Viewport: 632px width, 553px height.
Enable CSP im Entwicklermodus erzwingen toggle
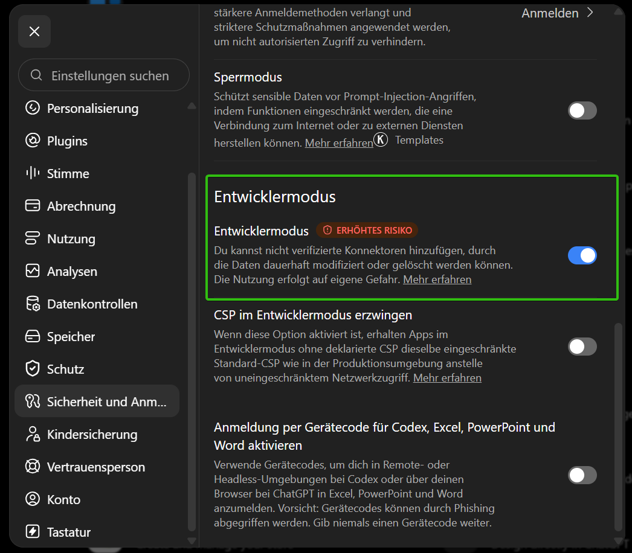pyautogui.click(x=582, y=347)
